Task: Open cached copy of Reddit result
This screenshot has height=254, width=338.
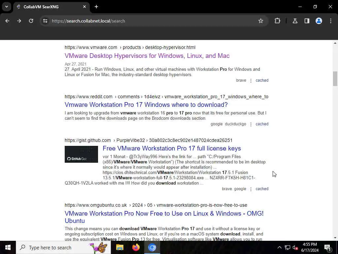Action: pos(262,124)
